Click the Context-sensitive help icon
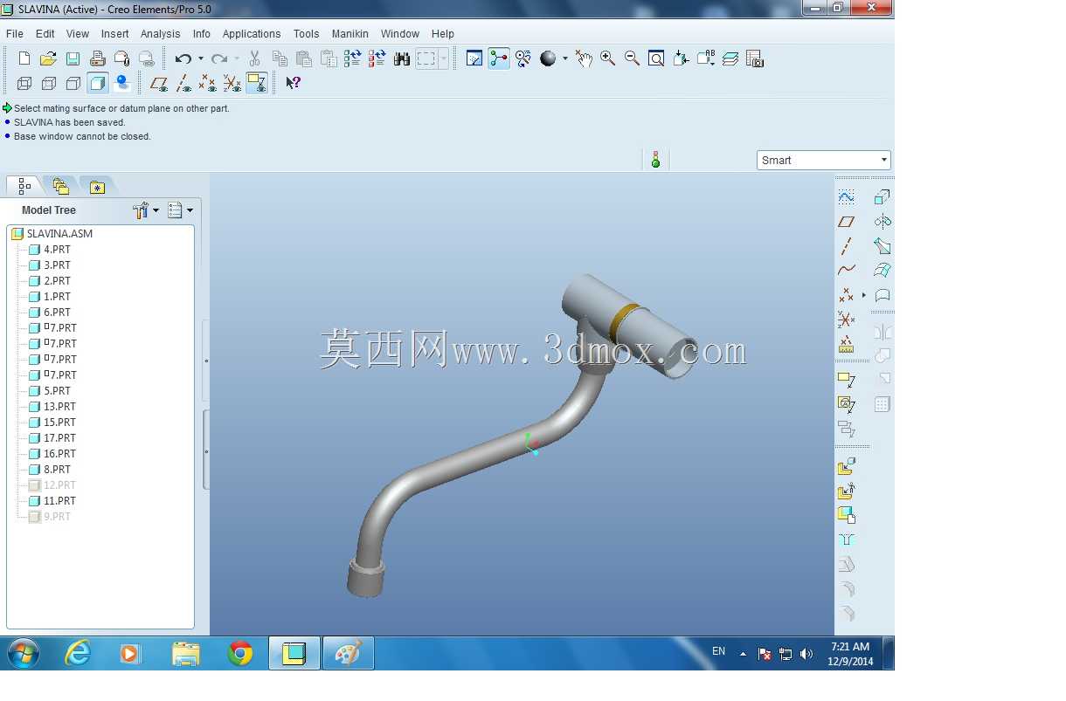This screenshot has height=701, width=1066. pyautogui.click(x=294, y=83)
